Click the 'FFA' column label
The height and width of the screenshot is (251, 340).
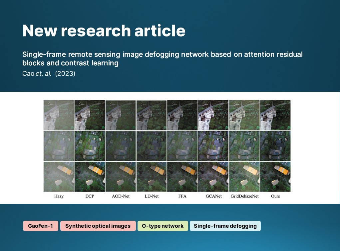pyautogui.click(x=182, y=196)
